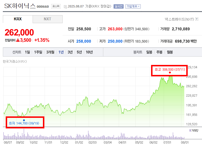Click the 195,391 y-axis label
The width and height of the screenshot is (202, 147).
coord(192,105)
